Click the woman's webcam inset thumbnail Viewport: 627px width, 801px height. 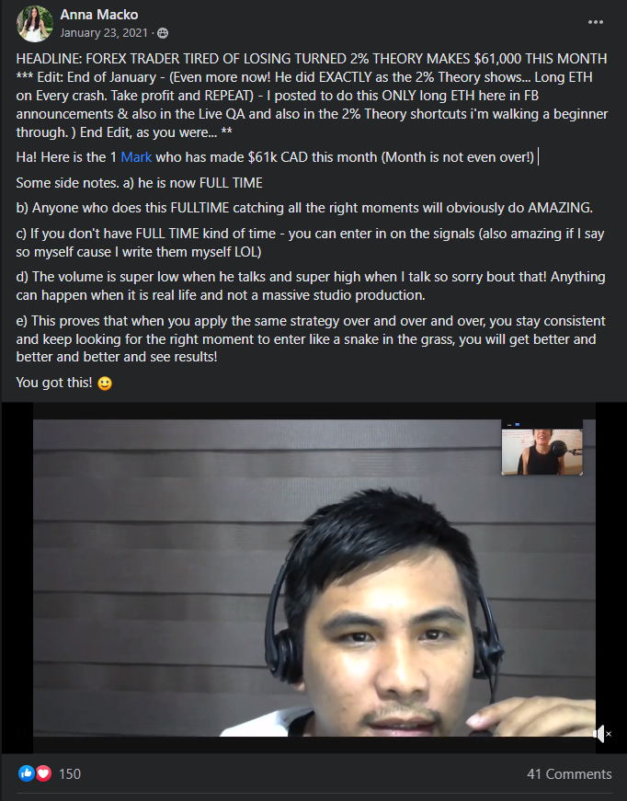point(541,452)
